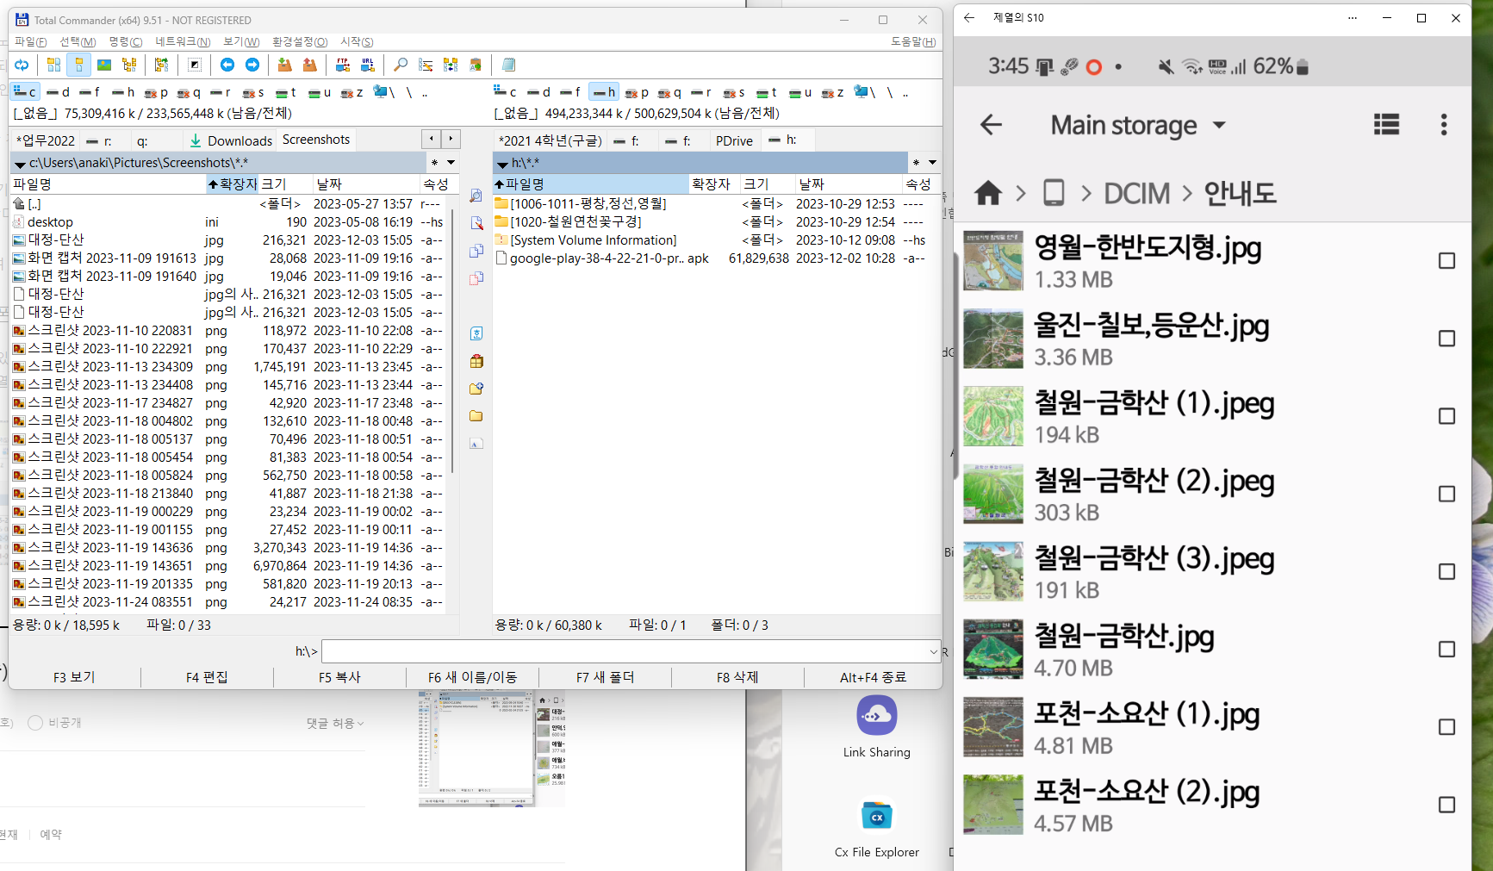Viewport: 1493px width, 871px height.
Task: Open multi-rename tool icon
Action: [x=426, y=65]
